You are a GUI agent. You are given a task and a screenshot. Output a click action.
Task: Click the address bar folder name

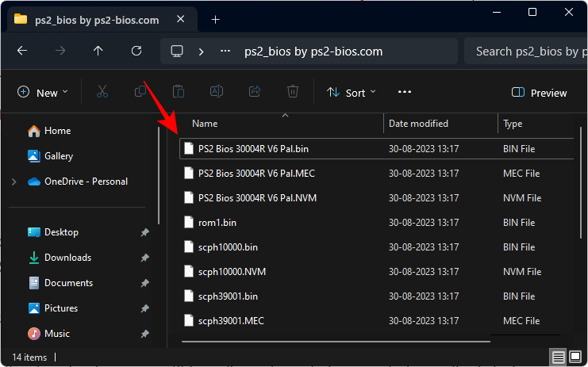(x=313, y=52)
